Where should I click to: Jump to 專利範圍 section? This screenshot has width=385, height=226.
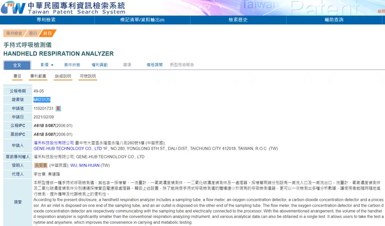click(38, 76)
